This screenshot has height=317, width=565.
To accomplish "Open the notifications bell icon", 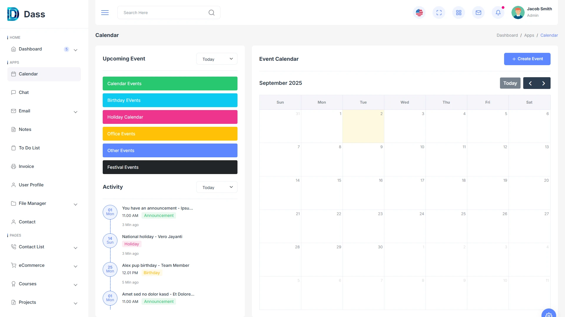I will [498, 13].
